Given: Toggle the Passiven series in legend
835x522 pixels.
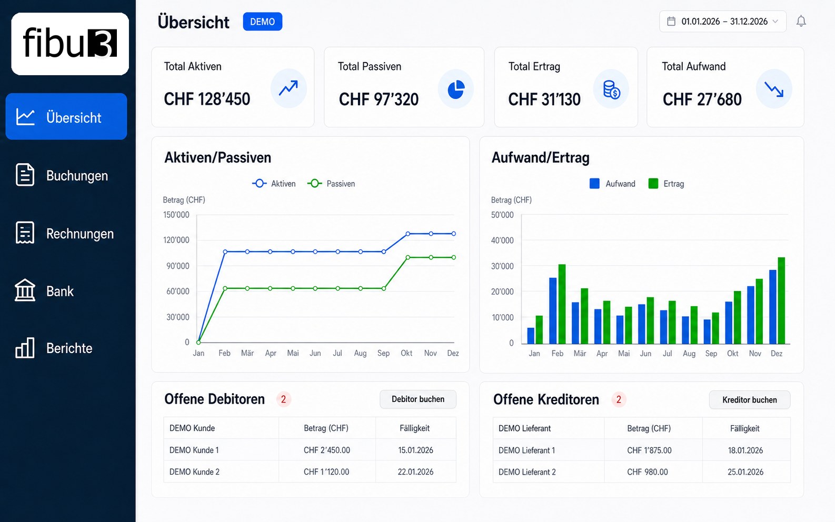Looking at the screenshot, I should point(331,184).
